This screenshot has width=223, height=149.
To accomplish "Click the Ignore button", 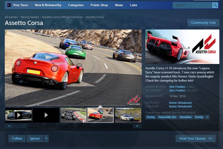I will point(35,138).
